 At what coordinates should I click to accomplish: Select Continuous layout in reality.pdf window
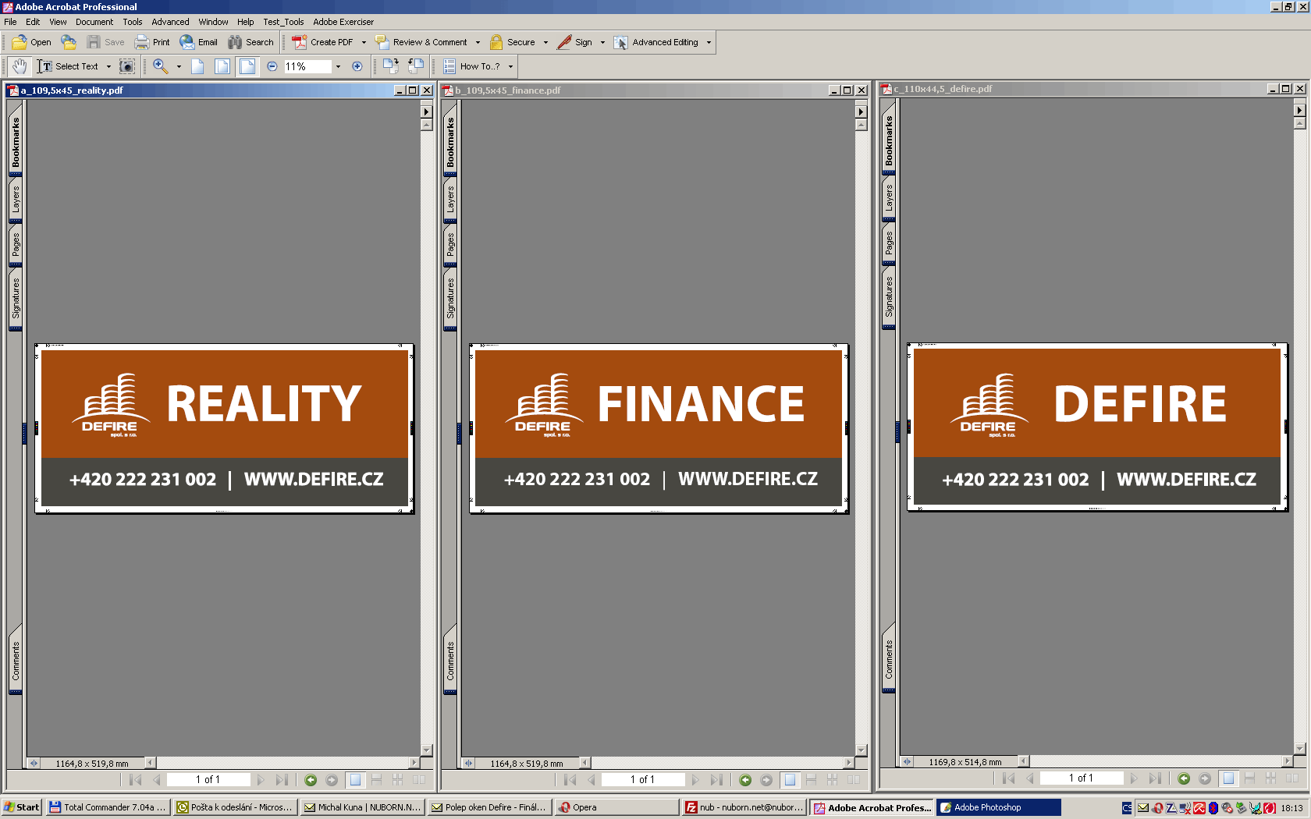376,780
